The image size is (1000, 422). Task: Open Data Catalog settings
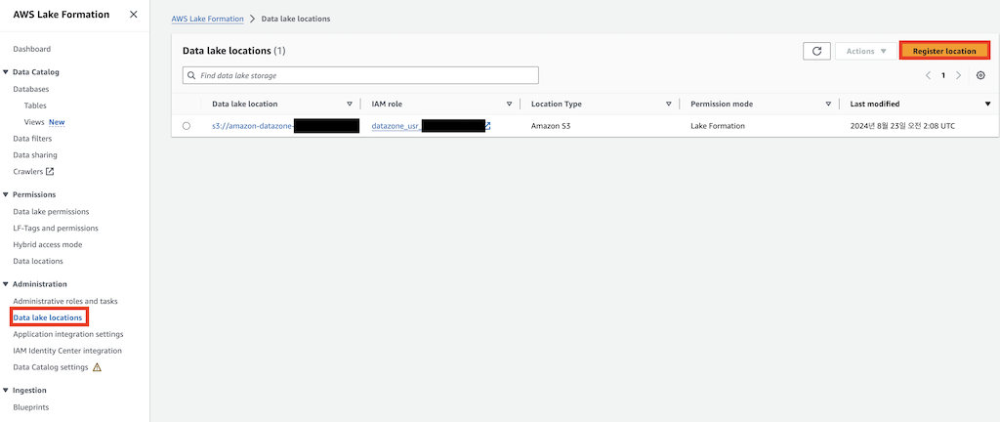[x=51, y=367]
